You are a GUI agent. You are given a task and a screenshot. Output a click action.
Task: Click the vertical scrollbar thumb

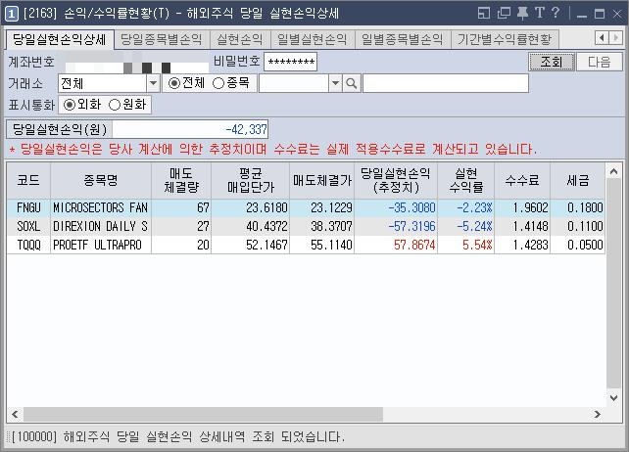pyautogui.click(x=613, y=284)
